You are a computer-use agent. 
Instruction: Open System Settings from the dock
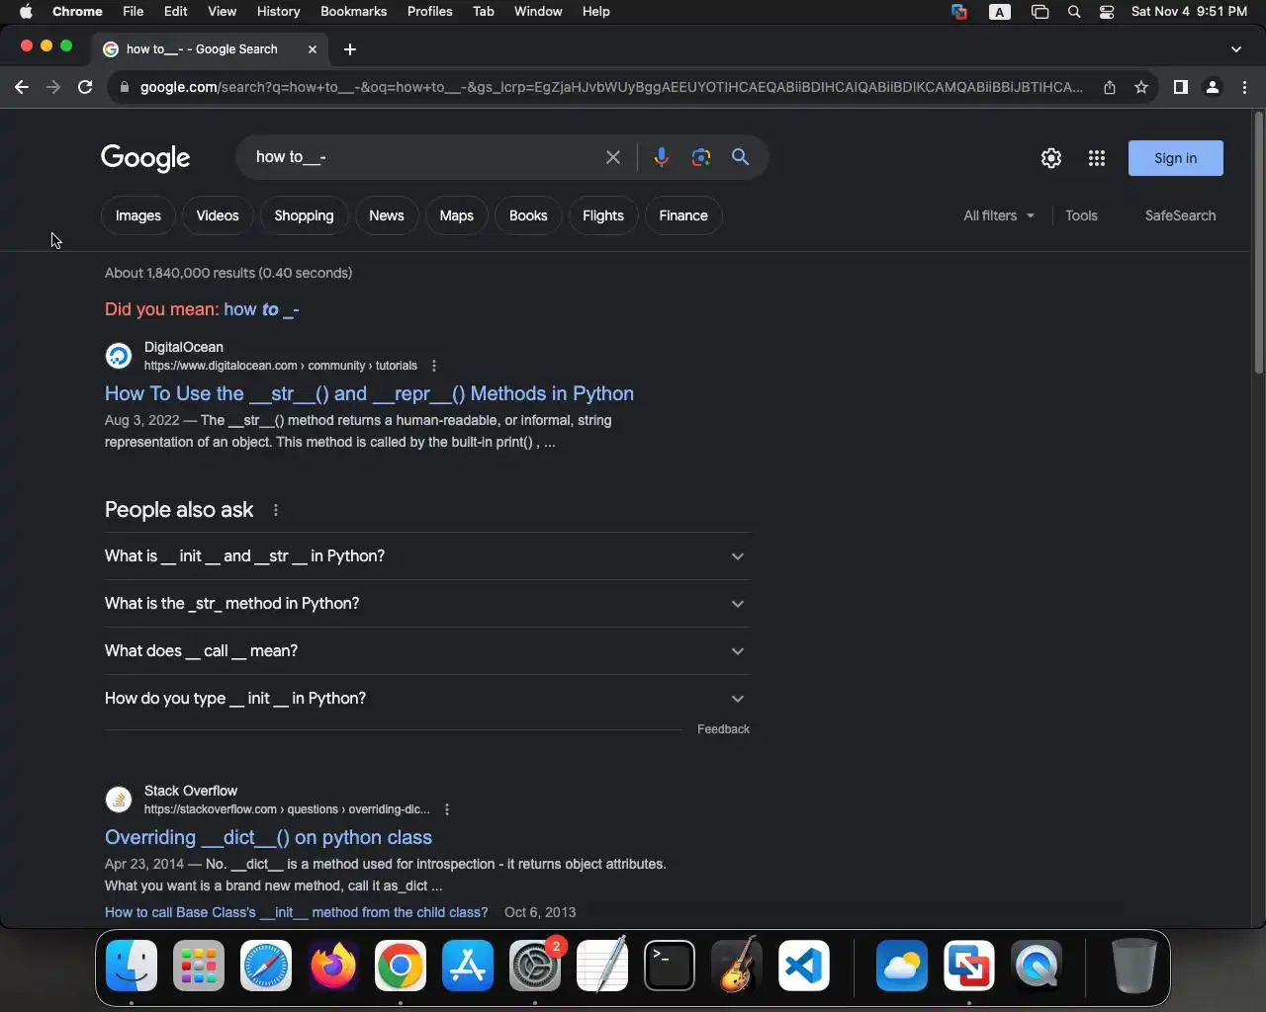click(535, 966)
